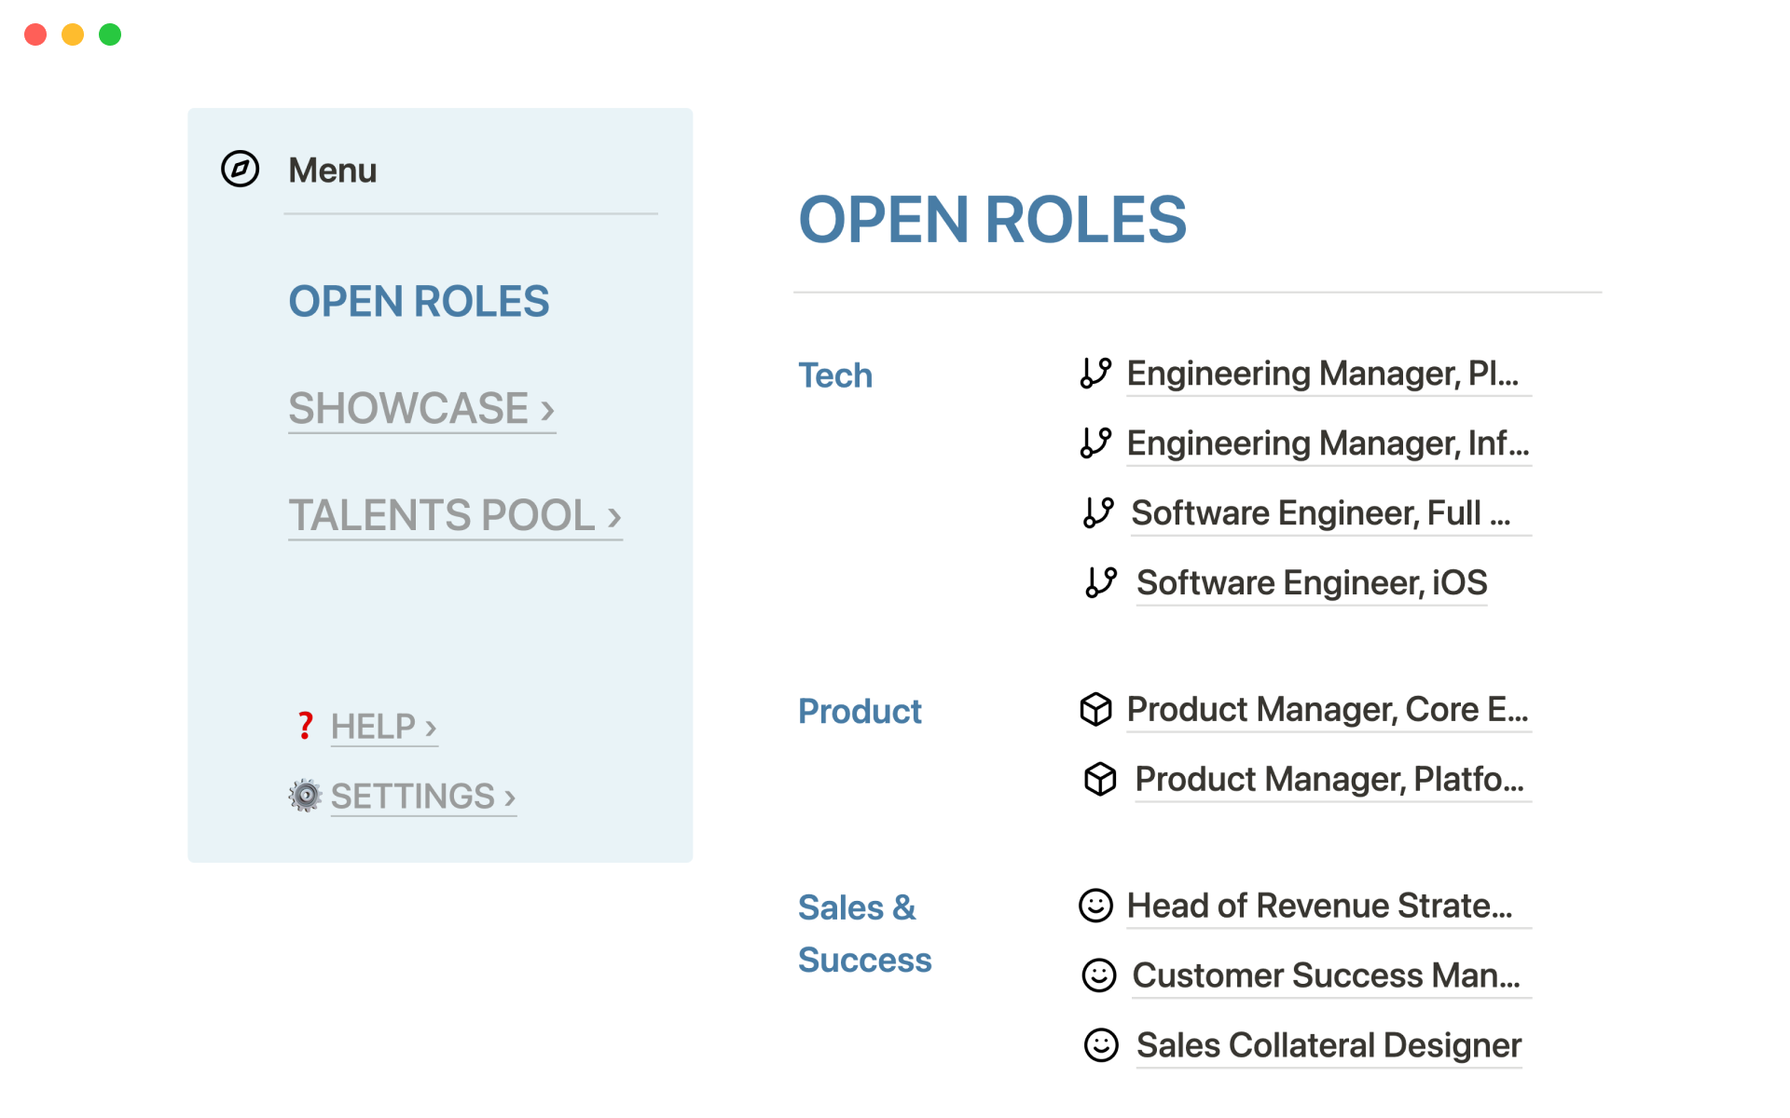Click branch icon beside Software Engineer, Full...

tap(1098, 512)
